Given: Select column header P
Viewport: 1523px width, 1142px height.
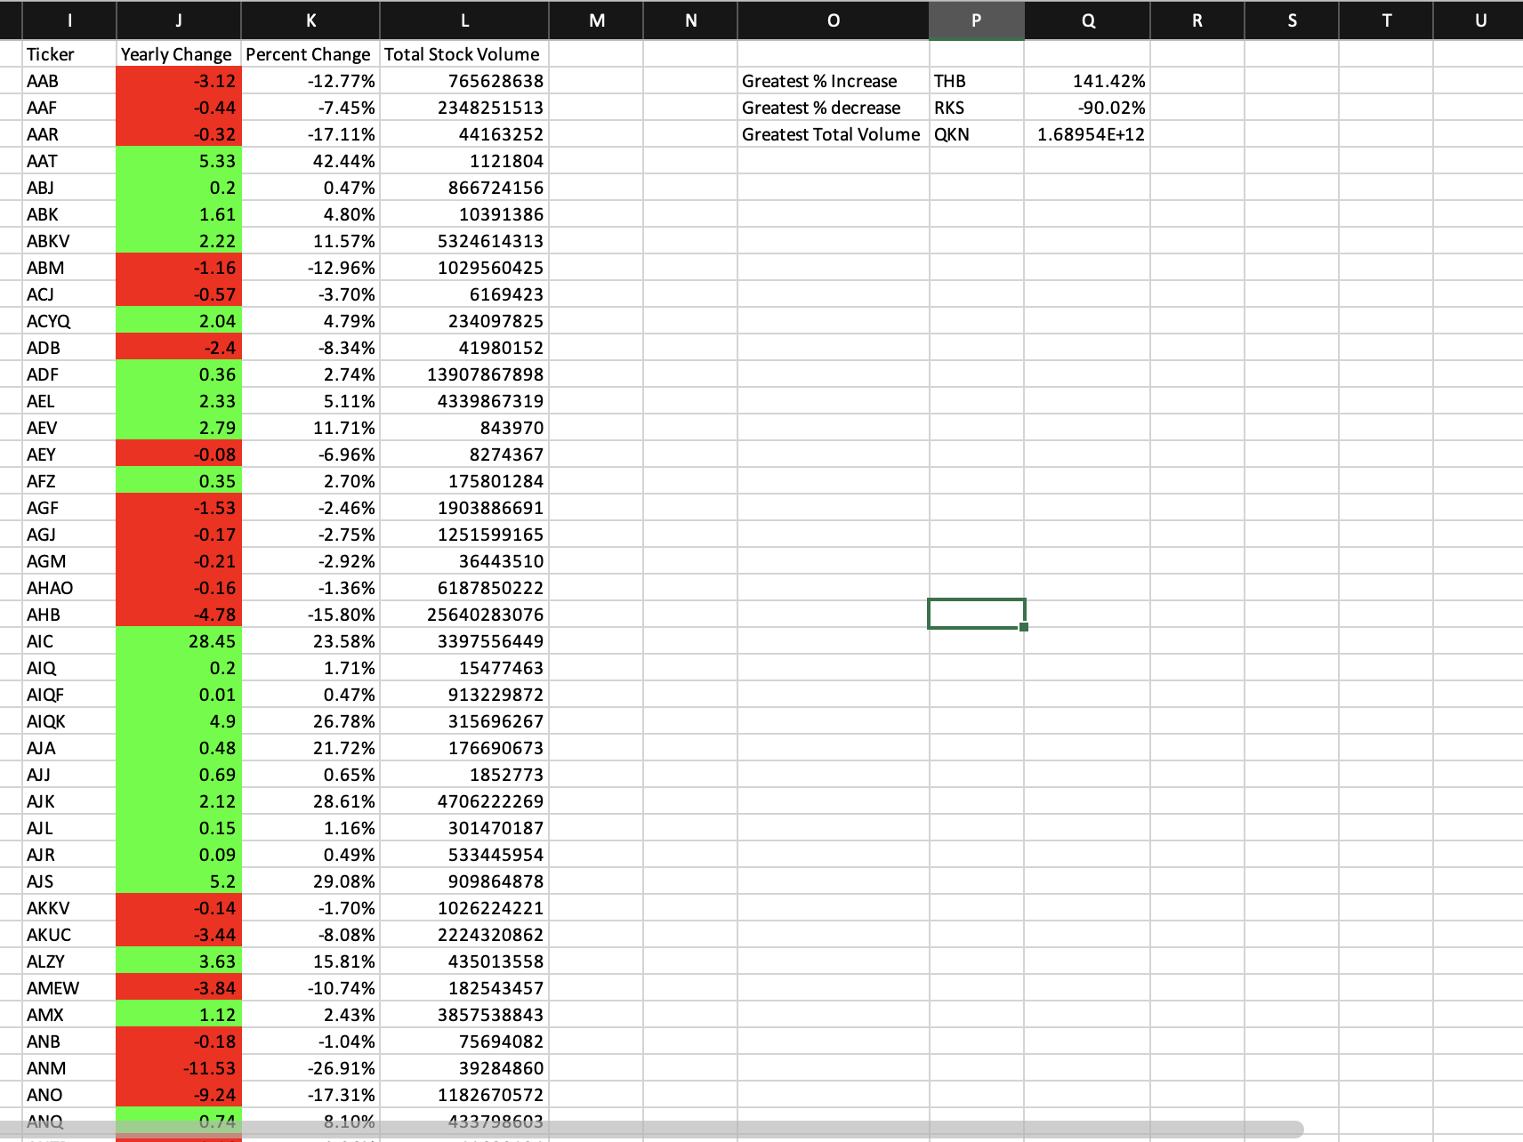Looking at the screenshot, I should [976, 20].
